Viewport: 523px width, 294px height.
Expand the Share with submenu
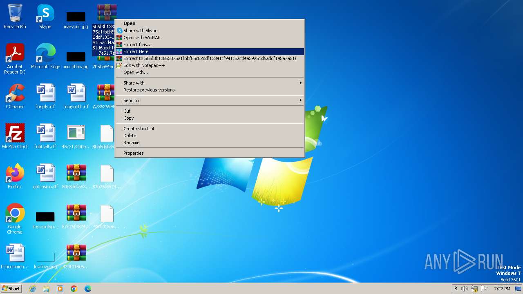[209, 83]
